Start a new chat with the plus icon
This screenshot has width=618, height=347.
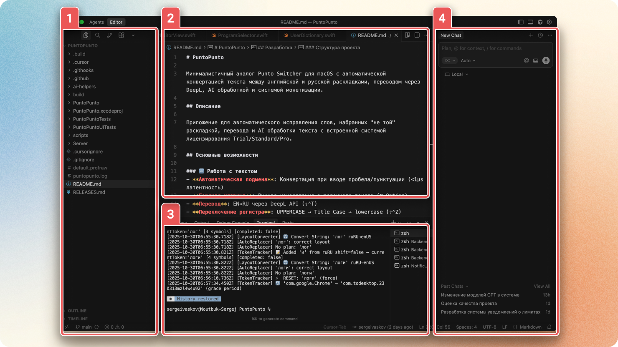click(531, 35)
